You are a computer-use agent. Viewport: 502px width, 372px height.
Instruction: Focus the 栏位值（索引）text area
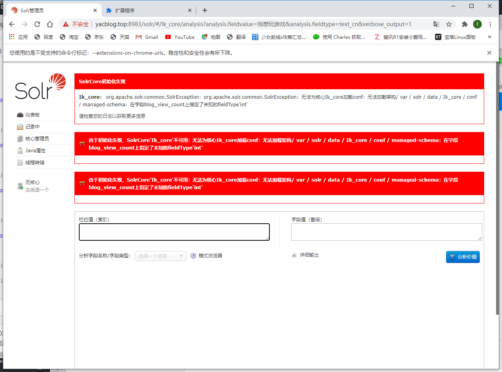(174, 232)
